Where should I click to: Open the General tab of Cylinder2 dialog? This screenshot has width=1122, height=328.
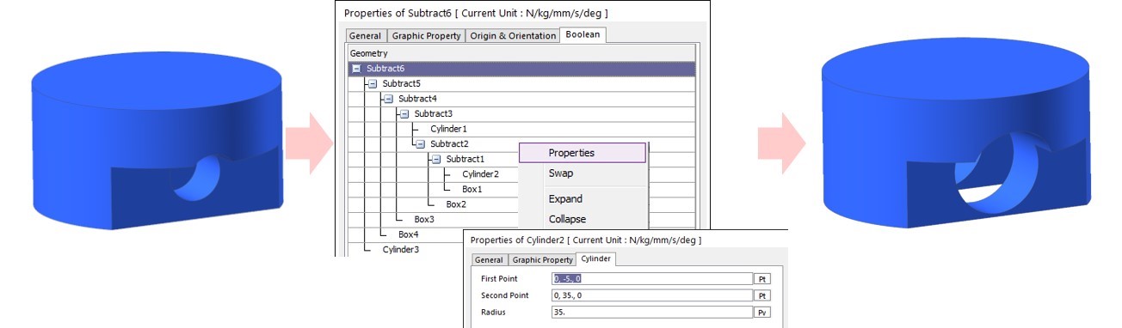[489, 260]
